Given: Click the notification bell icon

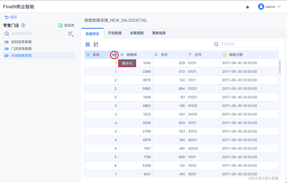Looking at the screenshot, I should tap(247, 7).
